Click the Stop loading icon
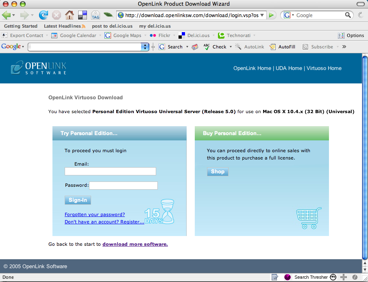The height and width of the screenshot is (282, 368). (x=57, y=15)
